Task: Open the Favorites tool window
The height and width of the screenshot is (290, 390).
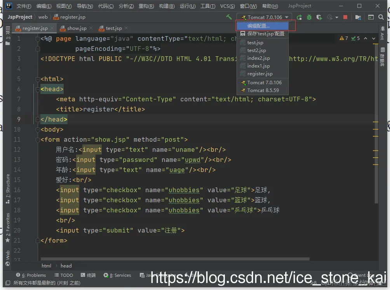Action: point(8,227)
